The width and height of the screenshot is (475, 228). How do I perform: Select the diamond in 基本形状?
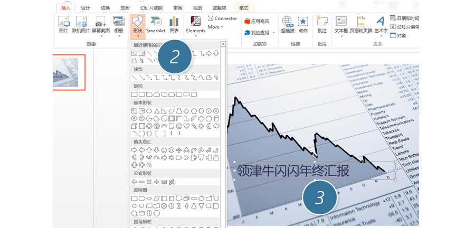click(x=186, y=111)
